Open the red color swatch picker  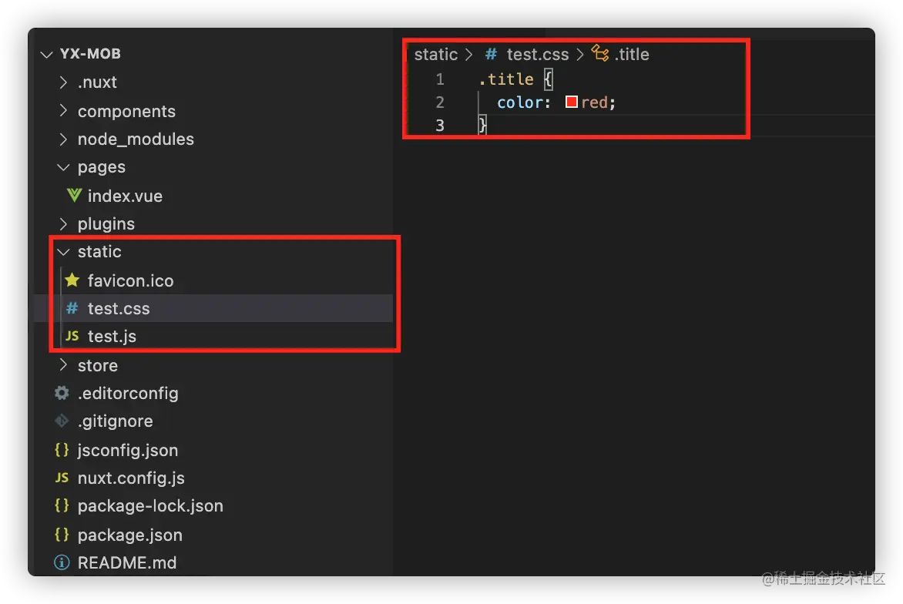(x=572, y=102)
